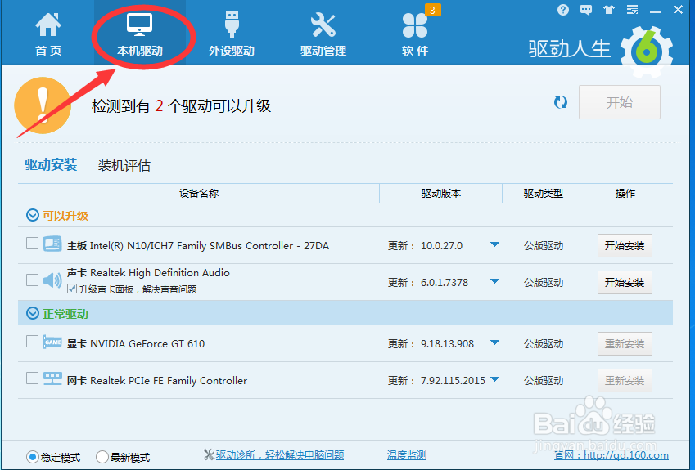Open the skin shirt icon
Image resolution: width=695 pixels, height=470 pixels.
coord(609,10)
